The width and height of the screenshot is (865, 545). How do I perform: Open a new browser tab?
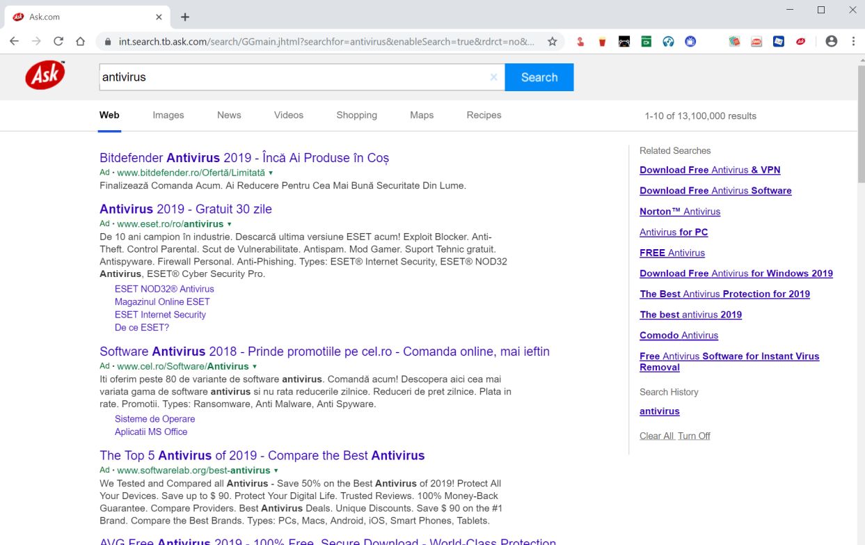pos(185,17)
